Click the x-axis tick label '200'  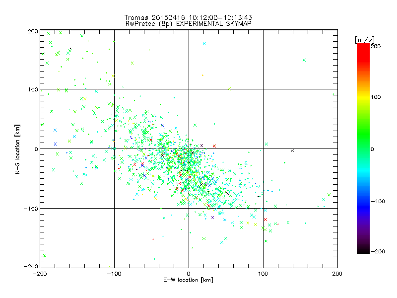(337, 274)
